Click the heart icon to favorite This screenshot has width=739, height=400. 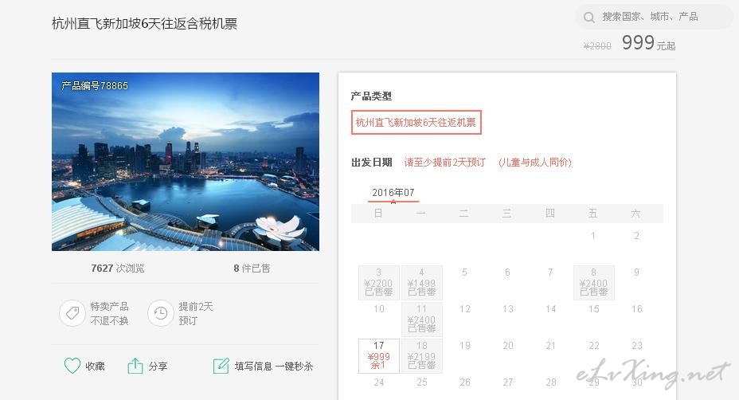72,366
